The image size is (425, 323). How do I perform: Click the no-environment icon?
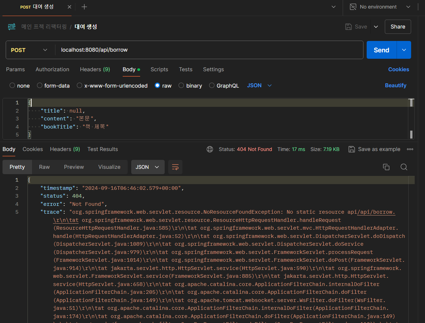coord(353,7)
